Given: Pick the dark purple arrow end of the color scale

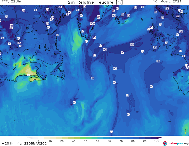Looking at the screenshot, I should pos(159,138).
